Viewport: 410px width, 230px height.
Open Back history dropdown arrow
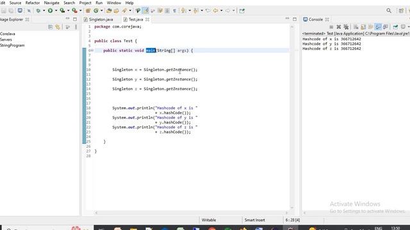pyautogui.click(x=221, y=11)
